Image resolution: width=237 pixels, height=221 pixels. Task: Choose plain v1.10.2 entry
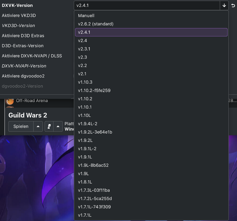pos(151,99)
